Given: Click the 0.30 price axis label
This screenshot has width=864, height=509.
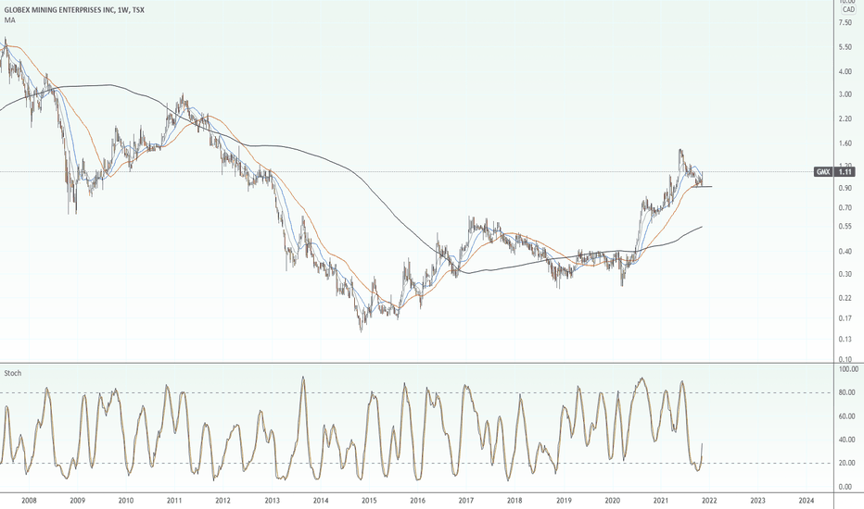Looking at the screenshot, I should (845, 274).
